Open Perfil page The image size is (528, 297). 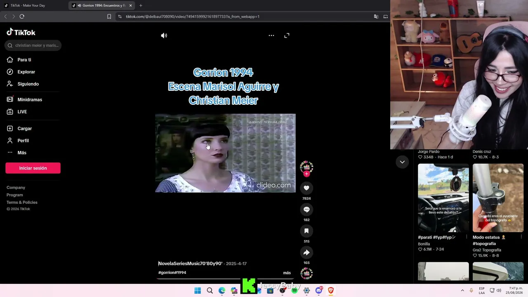click(x=23, y=141)
